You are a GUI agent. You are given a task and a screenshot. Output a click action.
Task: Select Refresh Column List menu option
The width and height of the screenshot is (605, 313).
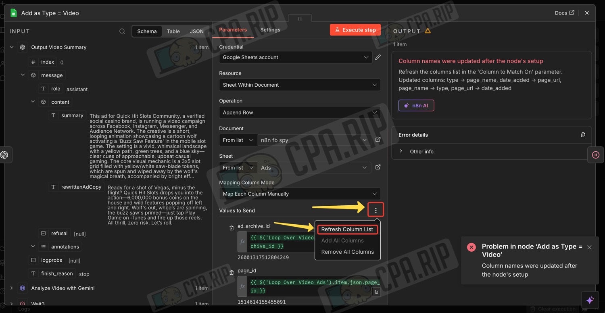[x=347, y=230]
